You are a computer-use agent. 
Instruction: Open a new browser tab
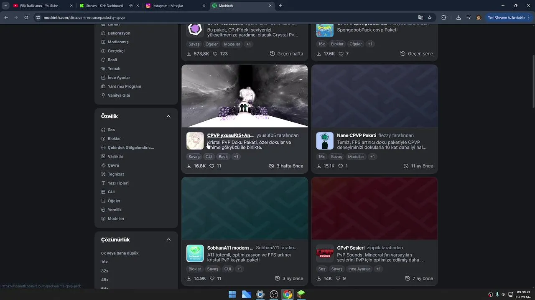click(280, 6)
